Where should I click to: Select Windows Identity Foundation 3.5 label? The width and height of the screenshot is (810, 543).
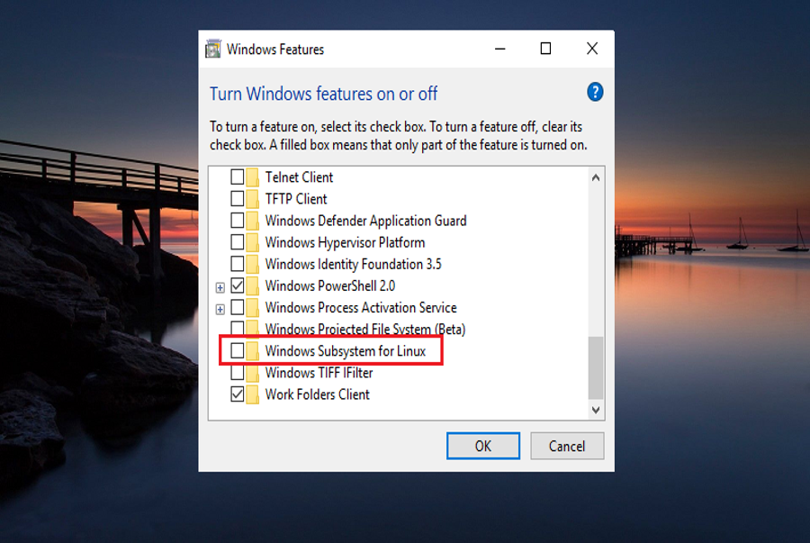pos(354,264)
